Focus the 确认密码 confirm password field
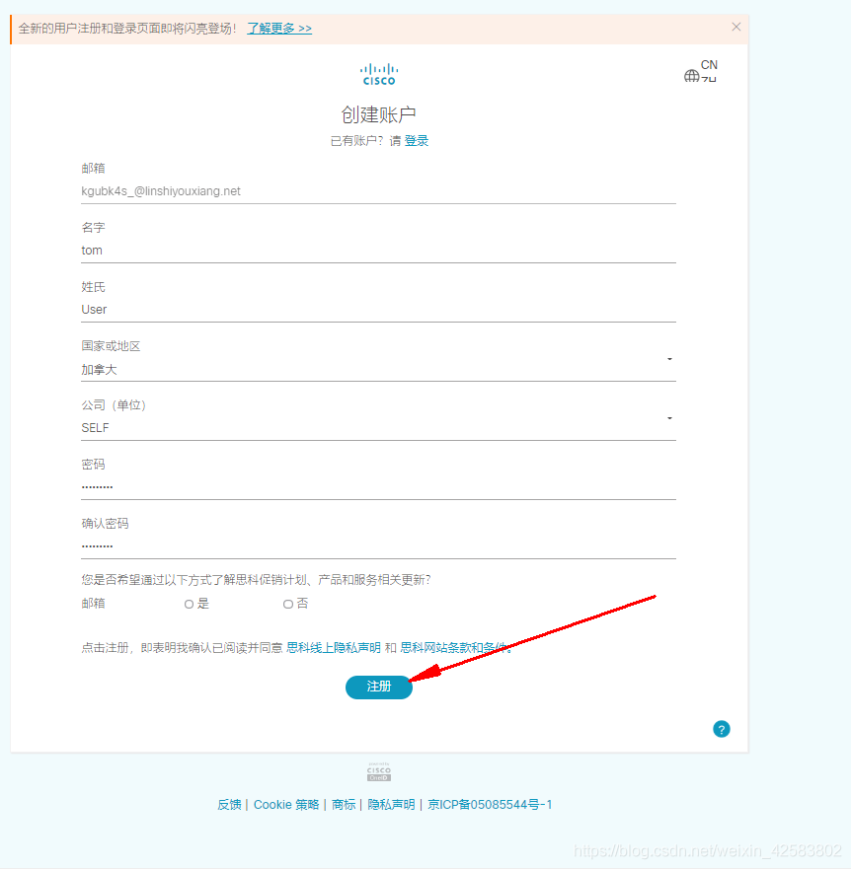Screen dimensions: 851x869 pos(378,547)
